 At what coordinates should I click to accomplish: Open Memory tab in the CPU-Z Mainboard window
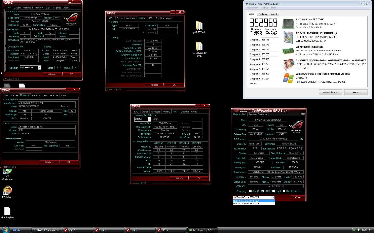click(x=36, y=95)
